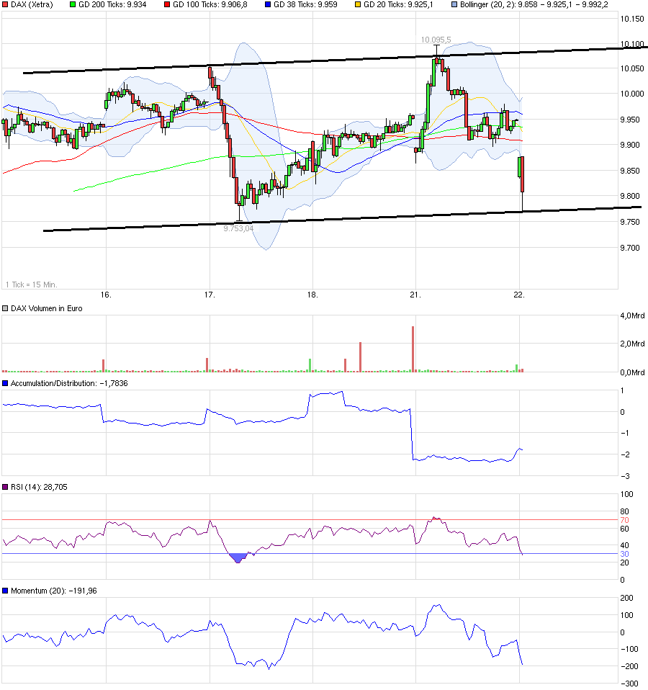This screenshot has height=690, width=648.
Task: Select the GD 100 Ticks: 9.906,8 label
Action: pos(210,4)
